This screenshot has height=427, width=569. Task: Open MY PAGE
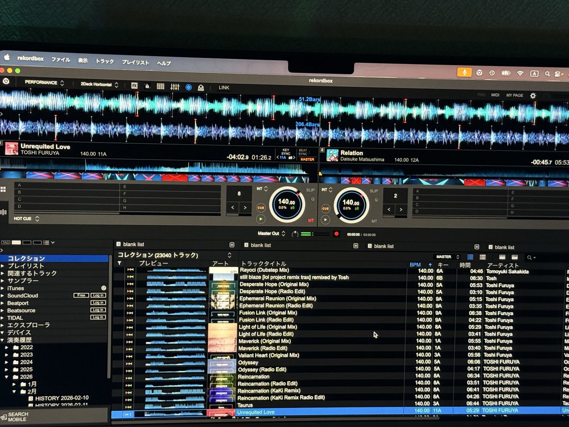coord(514,95)
